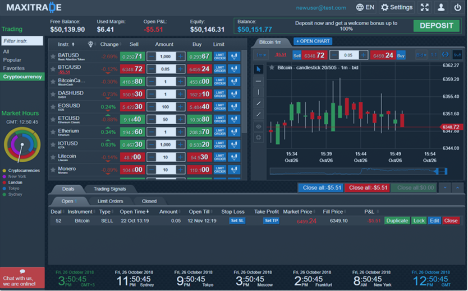Increase BATUSD amount with plus
The height and width of the screenshot is (291, 468).
(180, 56)
